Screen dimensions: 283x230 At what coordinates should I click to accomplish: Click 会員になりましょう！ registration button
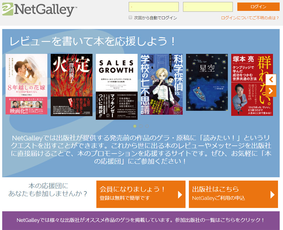[141, 194]
